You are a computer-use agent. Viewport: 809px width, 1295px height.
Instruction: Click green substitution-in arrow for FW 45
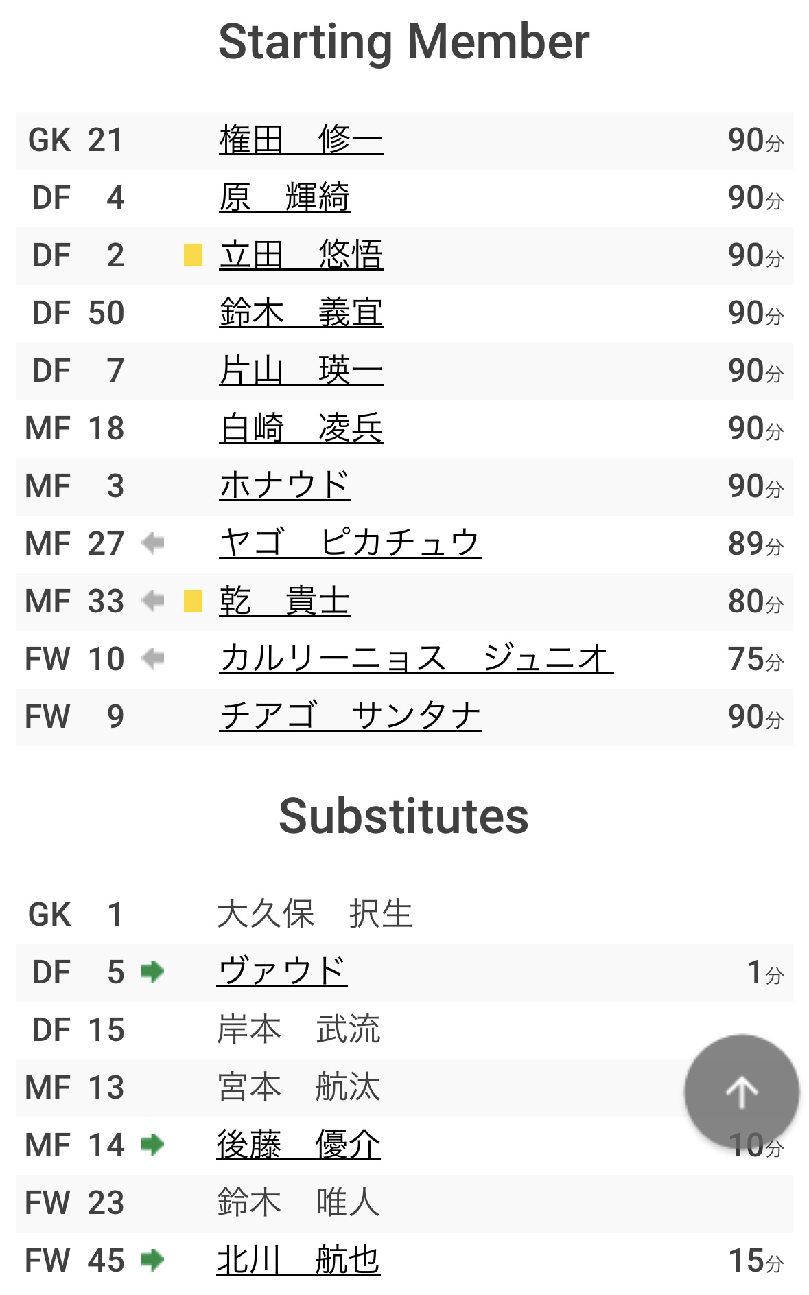(x=152, y=1260)
